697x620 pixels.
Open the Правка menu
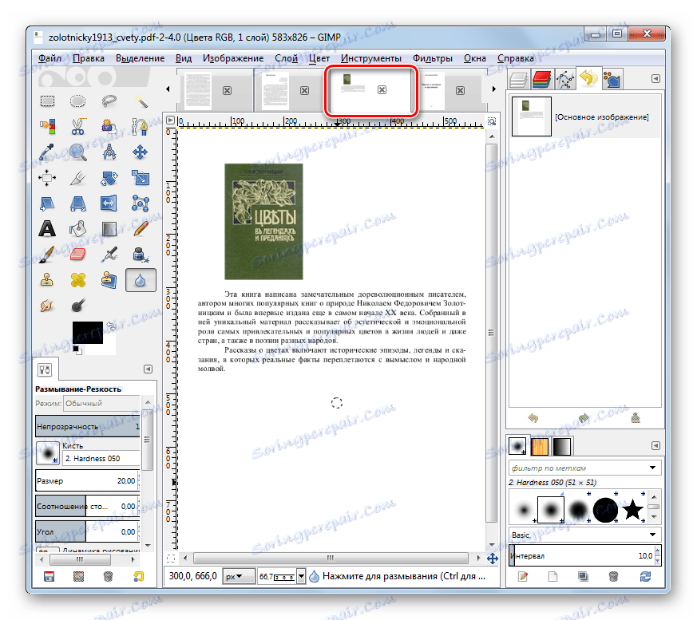click(x=89, y=58)
